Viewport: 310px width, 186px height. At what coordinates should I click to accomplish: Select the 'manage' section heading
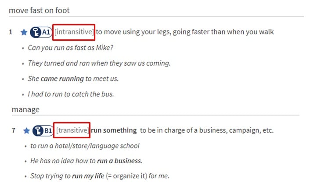coord(25,109)
